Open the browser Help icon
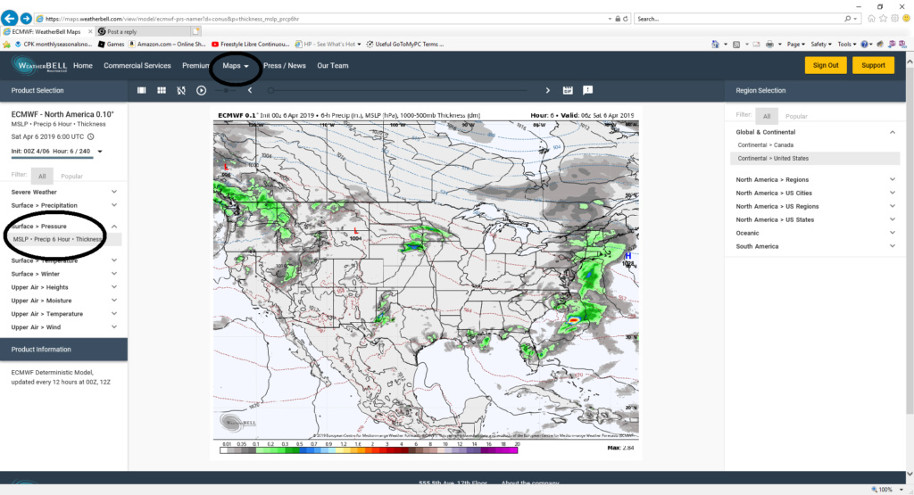914x495 pixels. coord(864,45)
